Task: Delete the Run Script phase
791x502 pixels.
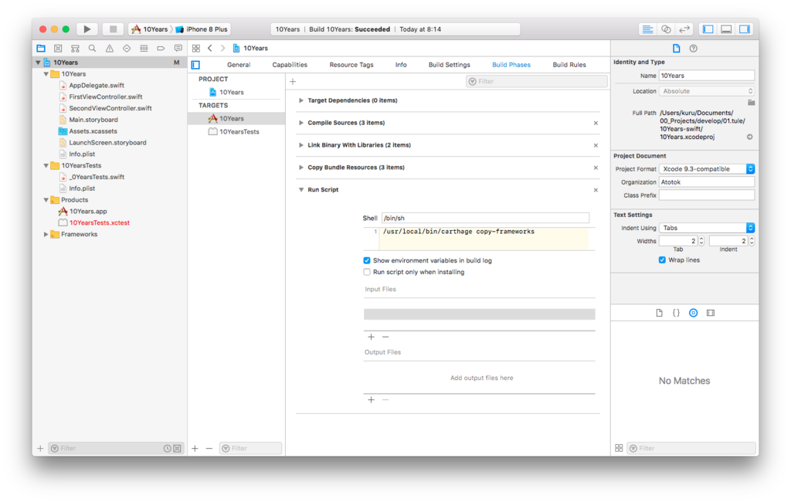Action: [x=596, y=190]
